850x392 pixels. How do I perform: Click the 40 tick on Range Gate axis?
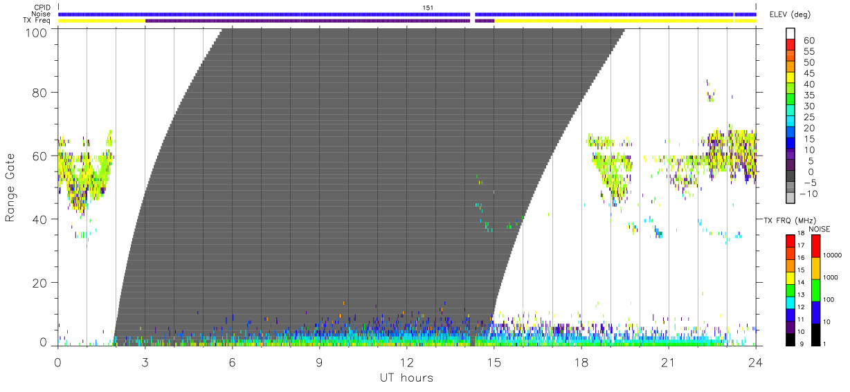coord(40,219)
